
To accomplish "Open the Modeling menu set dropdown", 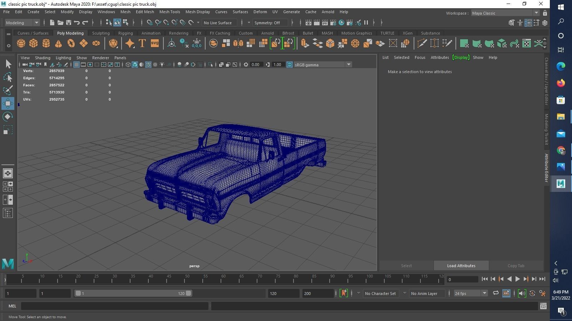I will coord(22,22).
